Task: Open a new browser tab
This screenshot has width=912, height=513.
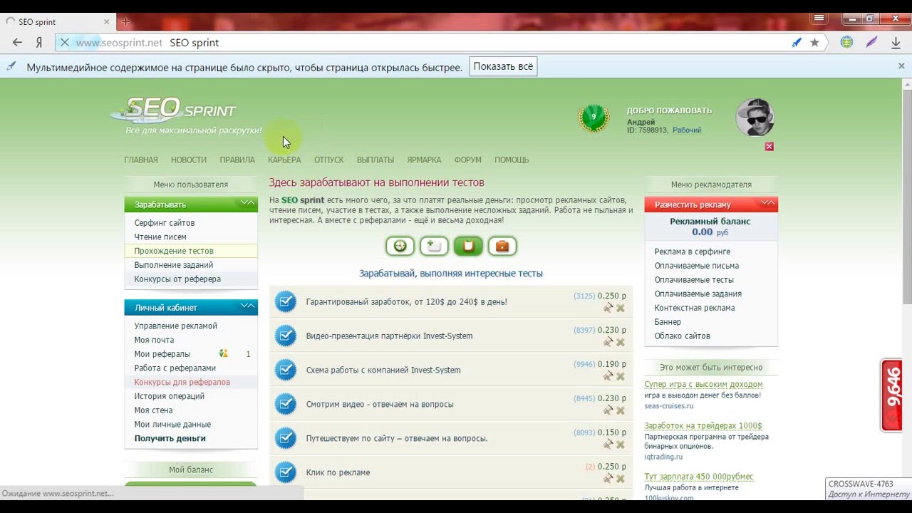Action: [x=125, y=21]
